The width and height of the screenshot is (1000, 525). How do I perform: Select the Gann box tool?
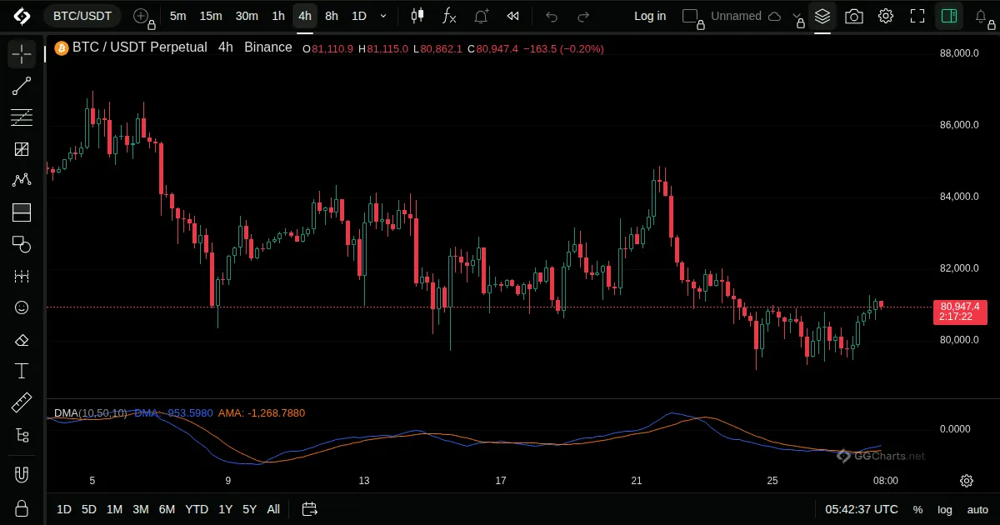(22, 149)
